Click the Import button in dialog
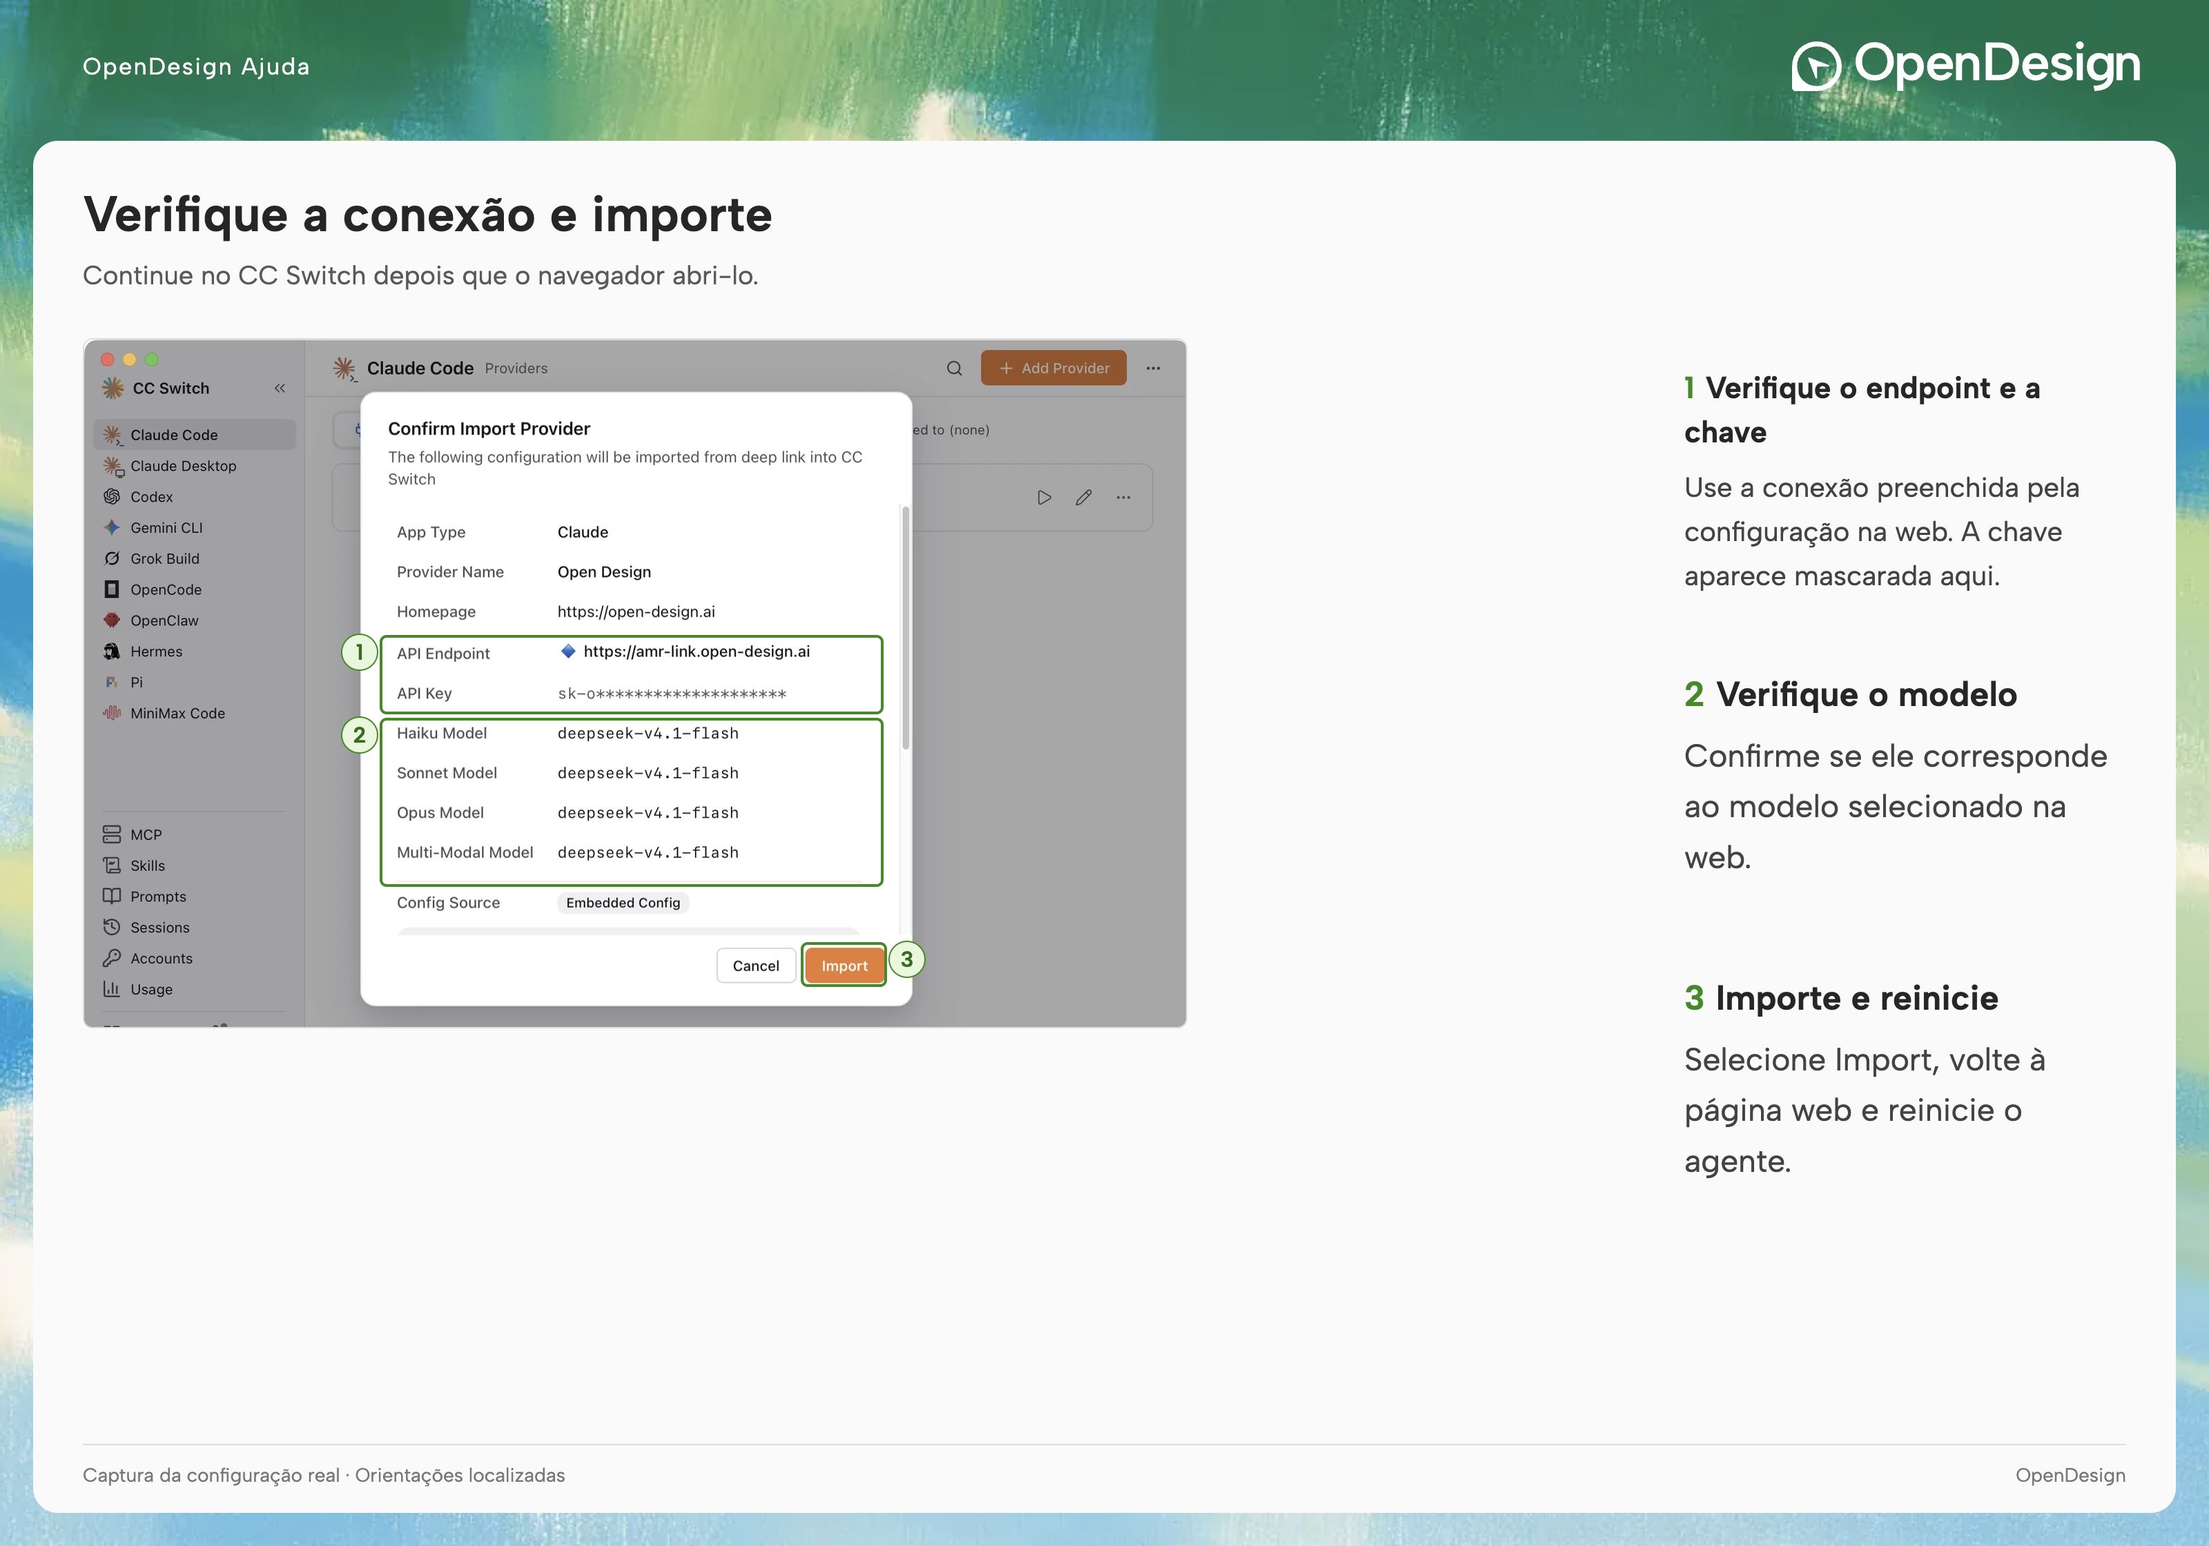 tap(844, 966)
